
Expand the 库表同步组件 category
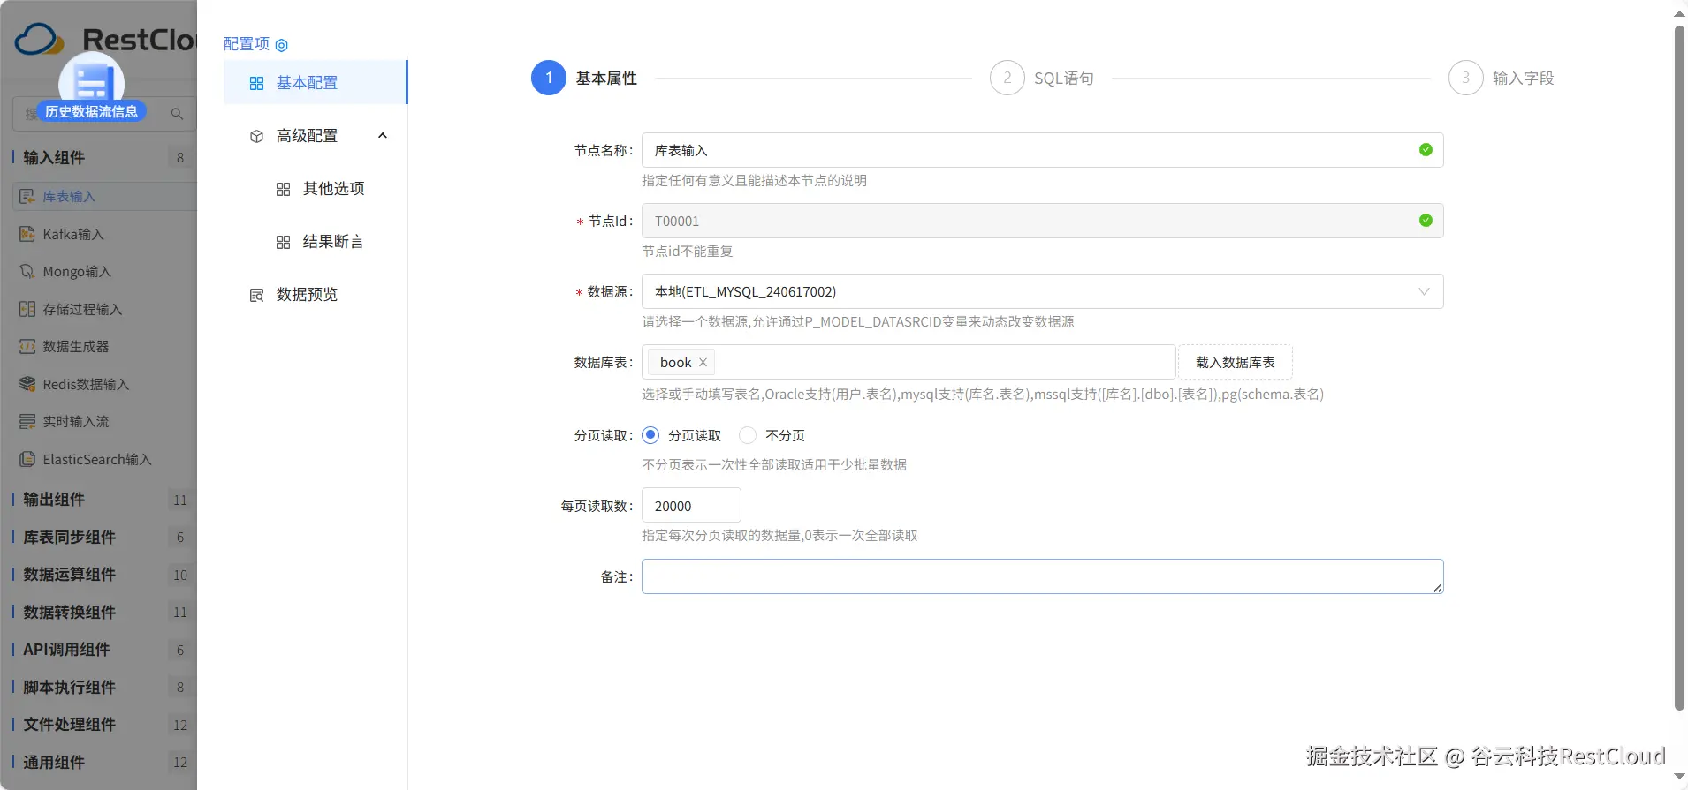tap(98, 537)
